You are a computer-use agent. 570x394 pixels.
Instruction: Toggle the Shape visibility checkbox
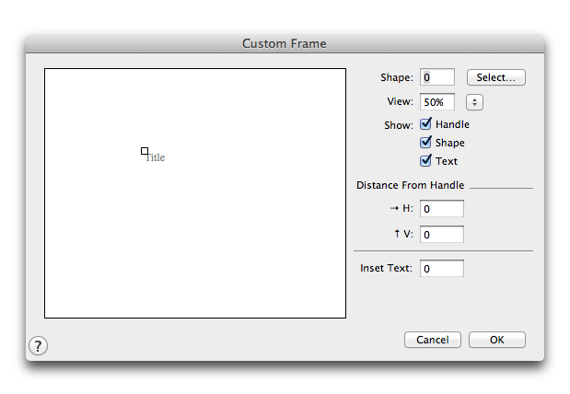tap(425, 142)
